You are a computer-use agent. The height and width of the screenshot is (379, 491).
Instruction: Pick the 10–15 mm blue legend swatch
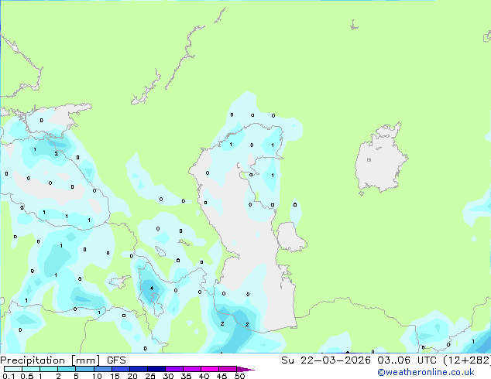103,369
